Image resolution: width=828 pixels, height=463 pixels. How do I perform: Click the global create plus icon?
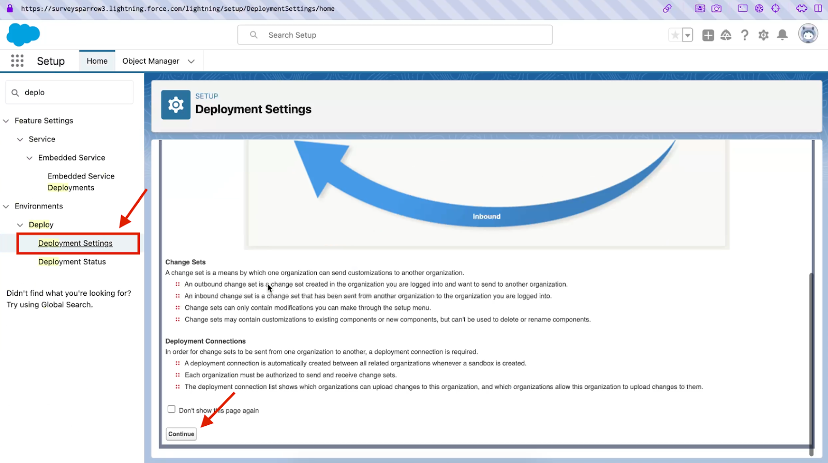pyautogui.click(x=708, y=35)
